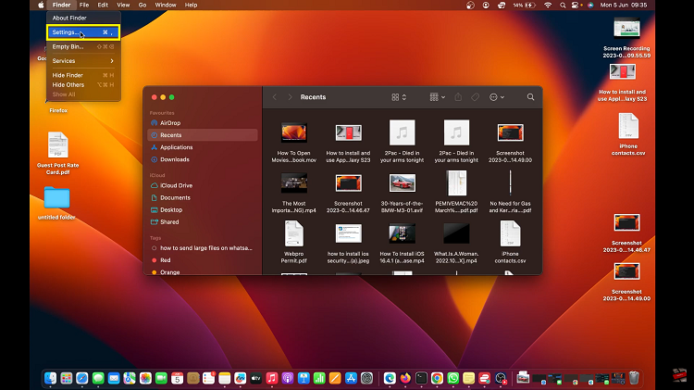Select the Red tag in sidebar
The height and width of the screenshot is (390, 694).
point(203,260)
